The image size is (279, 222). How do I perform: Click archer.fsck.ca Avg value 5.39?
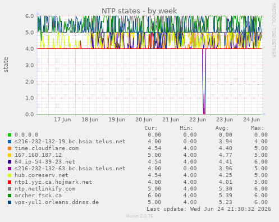226,196
